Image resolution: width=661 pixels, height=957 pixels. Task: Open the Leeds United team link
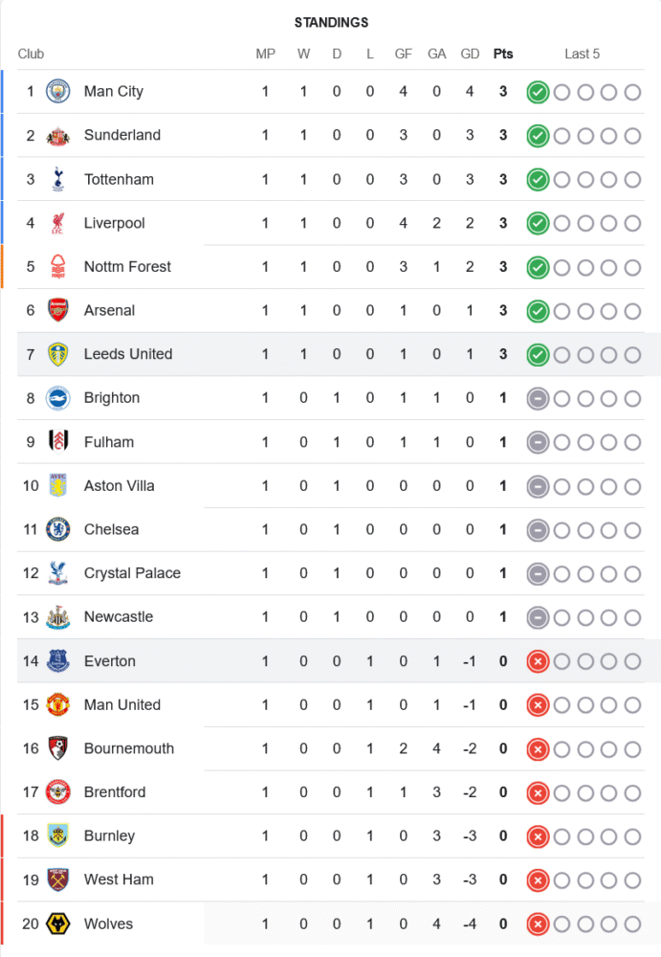pyautogui.click(x=128, y=354)
